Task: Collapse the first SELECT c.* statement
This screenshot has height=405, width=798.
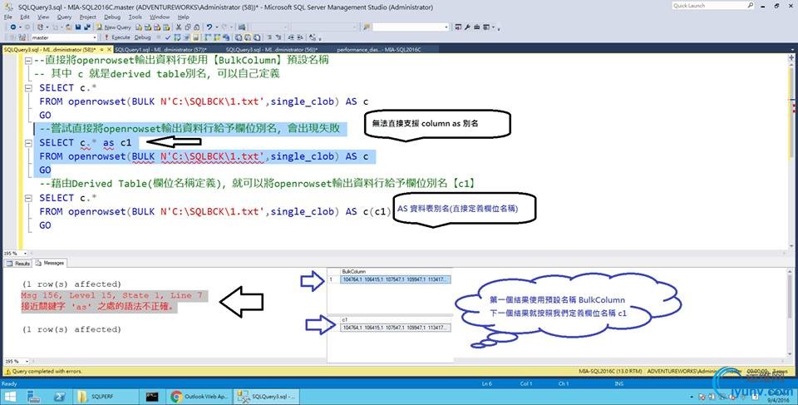Action: pos(29,87)
